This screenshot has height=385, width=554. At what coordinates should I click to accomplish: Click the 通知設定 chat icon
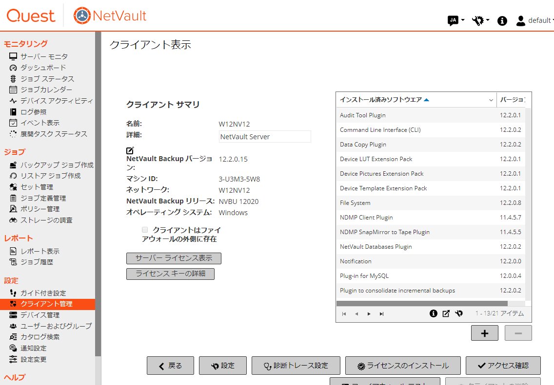[x=13, y=348]
